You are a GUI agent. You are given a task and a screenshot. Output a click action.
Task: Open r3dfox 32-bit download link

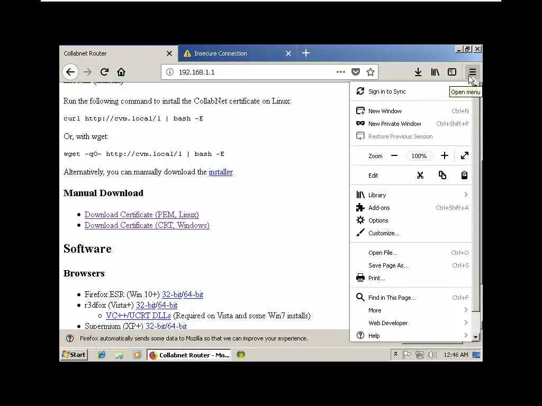(146, 305)
